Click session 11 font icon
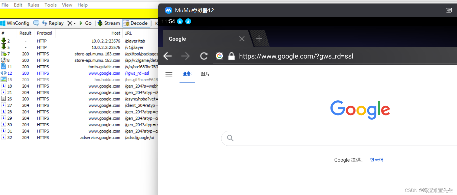457x195 pixels. 4,66
